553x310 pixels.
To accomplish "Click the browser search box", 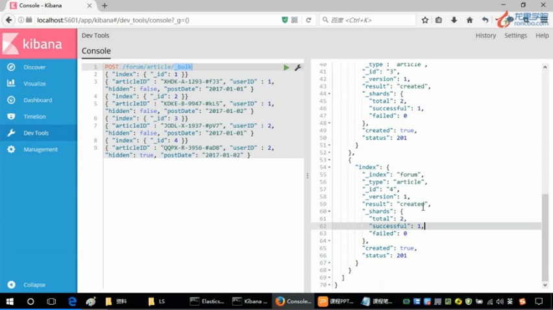I will coord(367,20).
